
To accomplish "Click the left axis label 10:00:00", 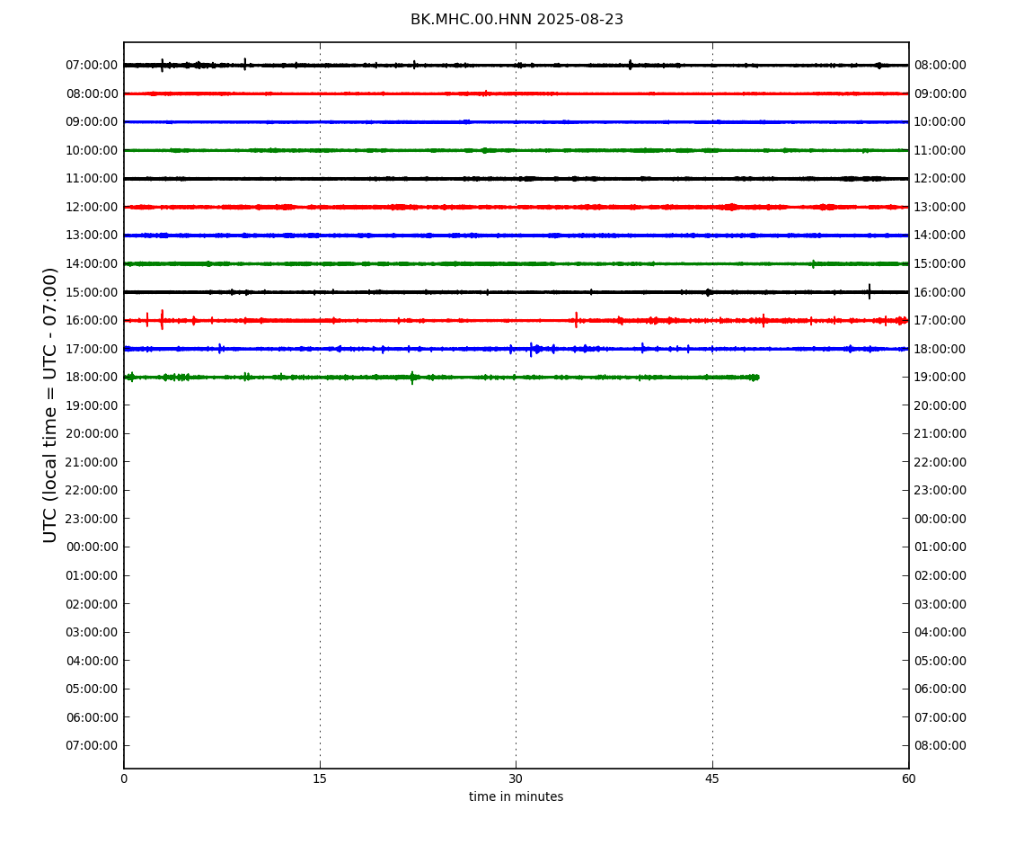I will tap(92, 150).
